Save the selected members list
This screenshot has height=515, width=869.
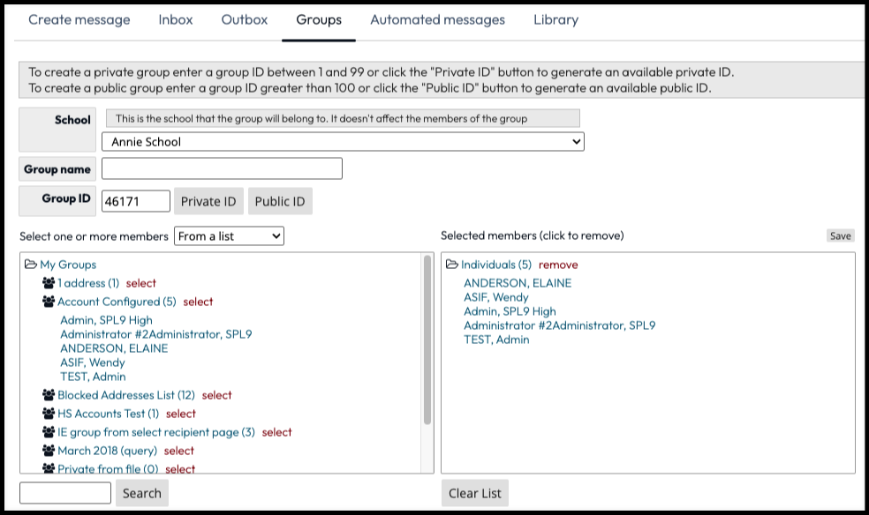tap(840, 235)
